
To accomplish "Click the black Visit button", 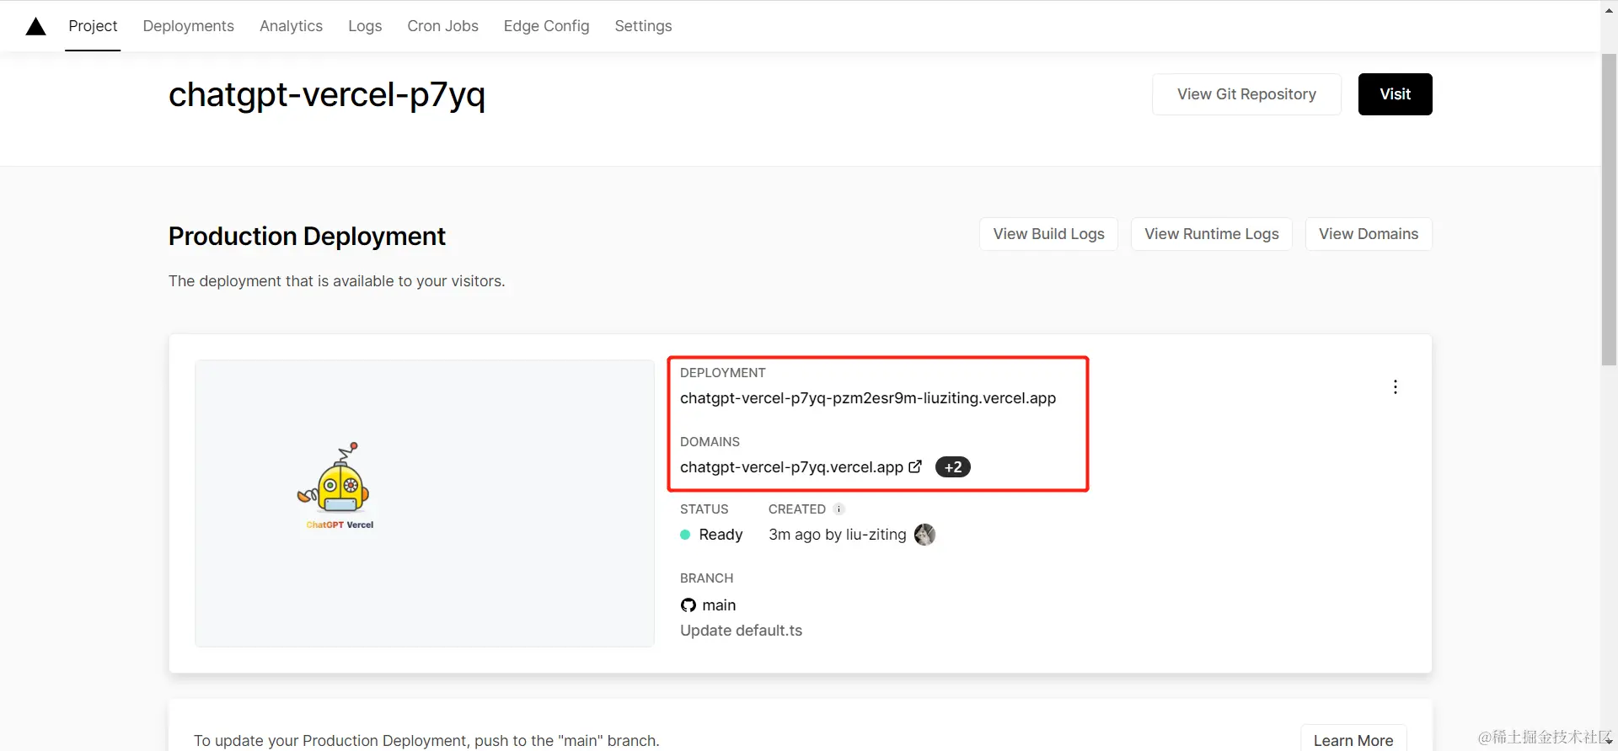I will coord(1396,94).
